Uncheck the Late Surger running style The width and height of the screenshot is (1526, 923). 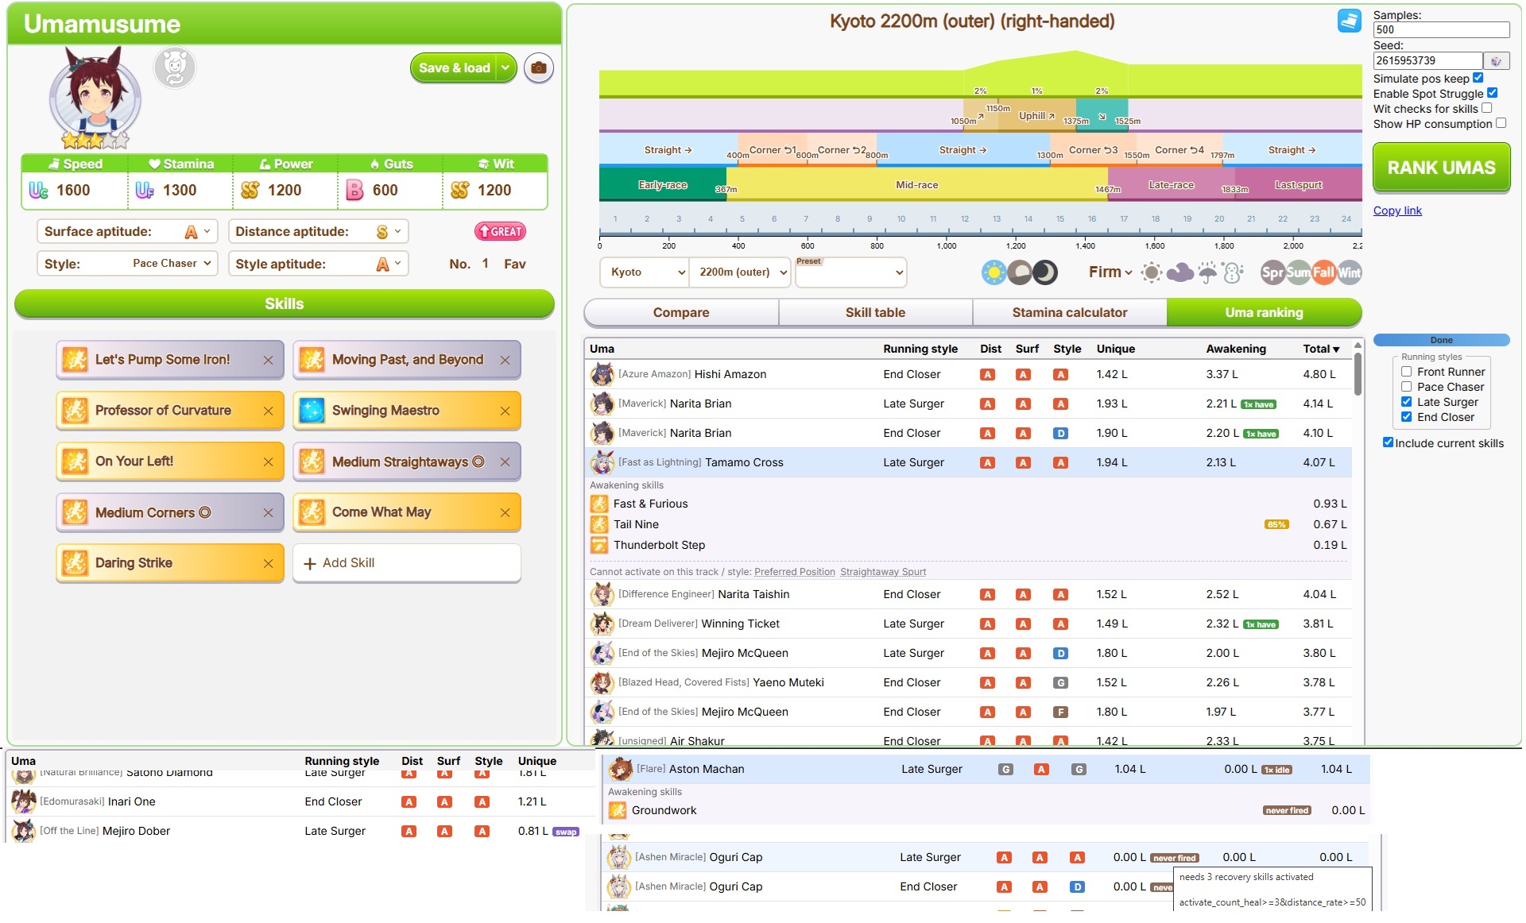[x=1407, y=402]
